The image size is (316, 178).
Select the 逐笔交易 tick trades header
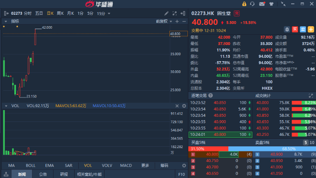point(199,96)
